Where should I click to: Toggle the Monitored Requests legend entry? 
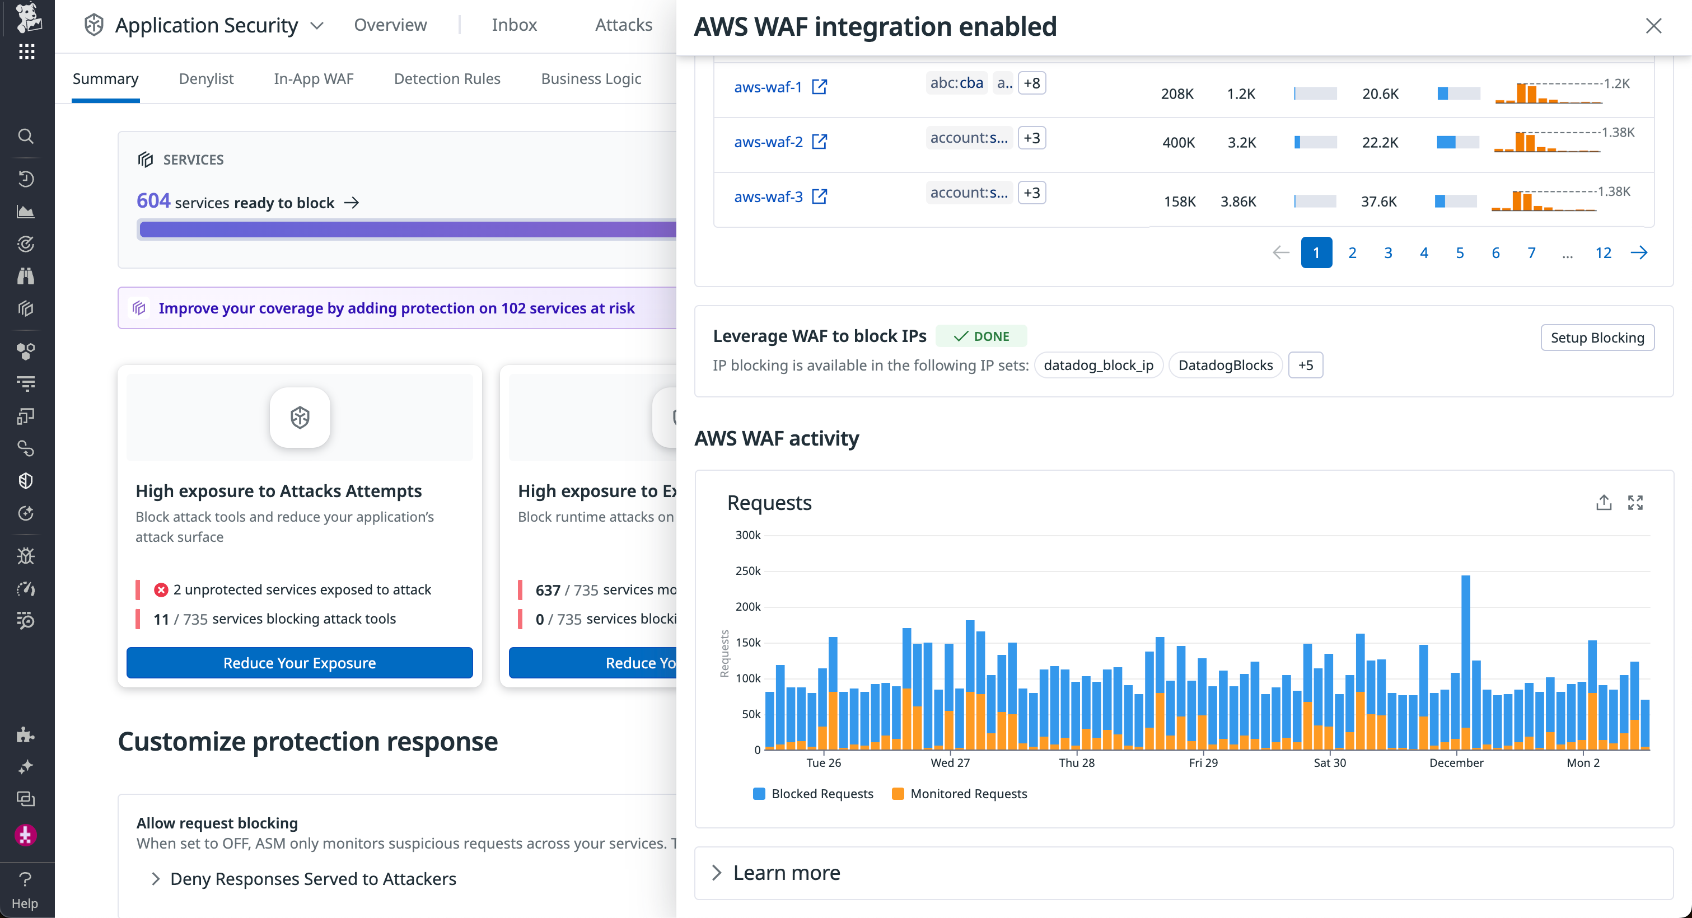(x=959, y=793)
